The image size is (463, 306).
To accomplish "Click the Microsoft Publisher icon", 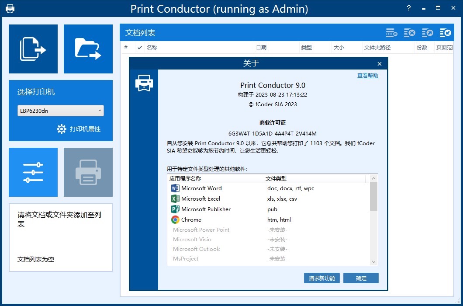I will click(x=175, y=209).
